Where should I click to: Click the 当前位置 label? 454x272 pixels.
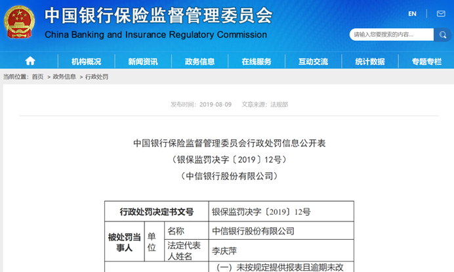coord(16,77)
